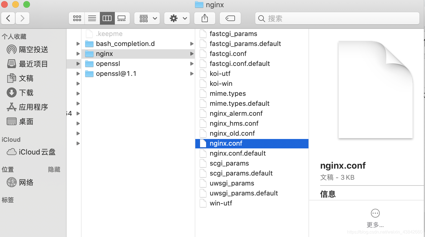This screenshot has height=237, width=425.
Task: Click folder icon of openssl
Action: click(x=89, y=64)
